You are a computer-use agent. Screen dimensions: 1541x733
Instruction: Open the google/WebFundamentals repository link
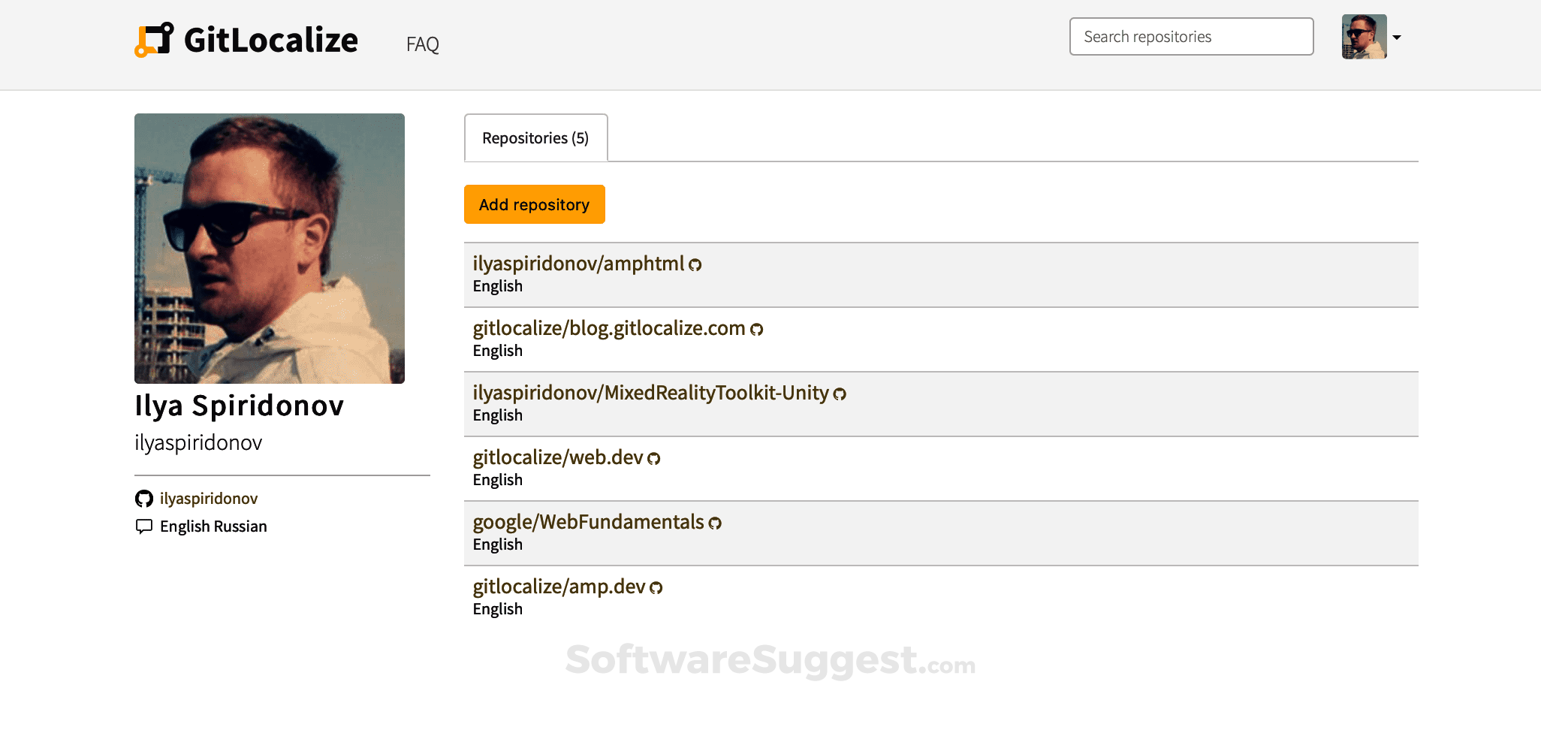click(x=588, y=523)
